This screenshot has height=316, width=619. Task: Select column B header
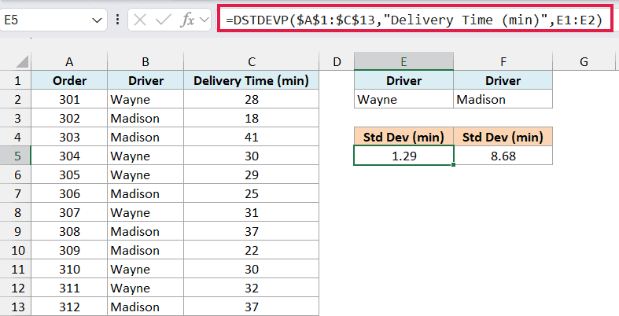146,62
